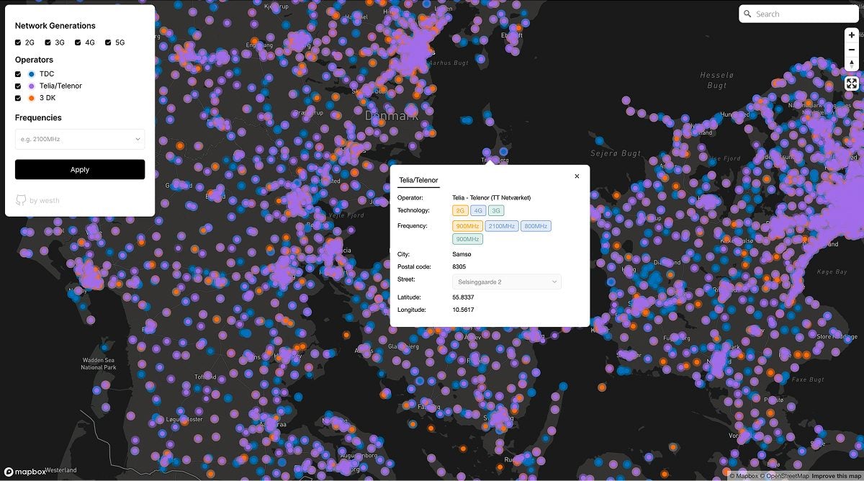Click the 3G technology tag
Screen dimensions: 864x481
click(x=496, y=211)
